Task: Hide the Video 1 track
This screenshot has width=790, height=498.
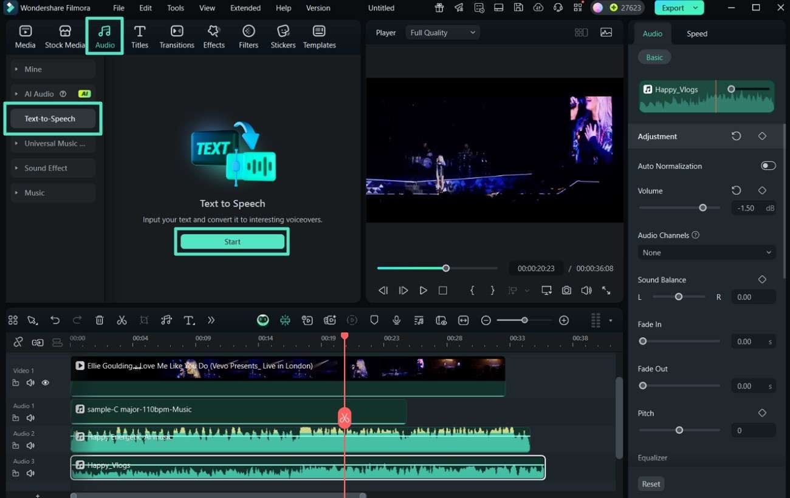Action: (46, 383)
